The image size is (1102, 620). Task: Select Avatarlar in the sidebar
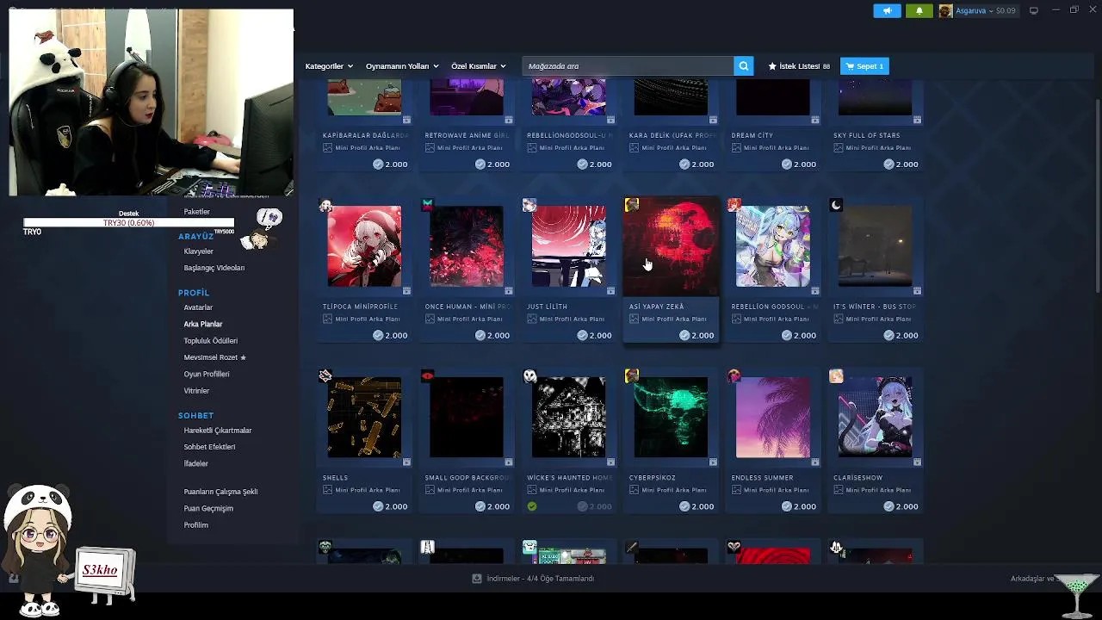pyautogui.click(x=198, y=307)
